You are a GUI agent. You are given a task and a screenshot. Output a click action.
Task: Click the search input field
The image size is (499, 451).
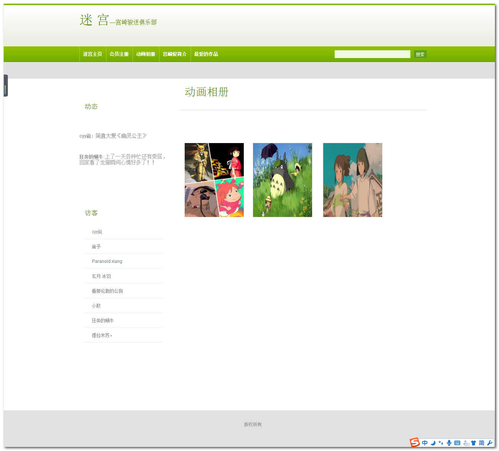coord(372,54)
